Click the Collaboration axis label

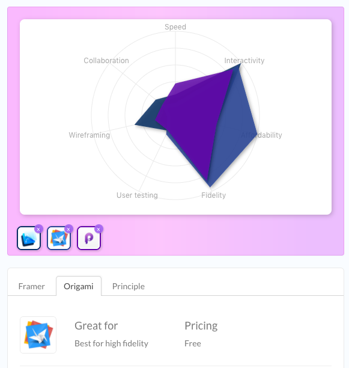pos(106,61)
